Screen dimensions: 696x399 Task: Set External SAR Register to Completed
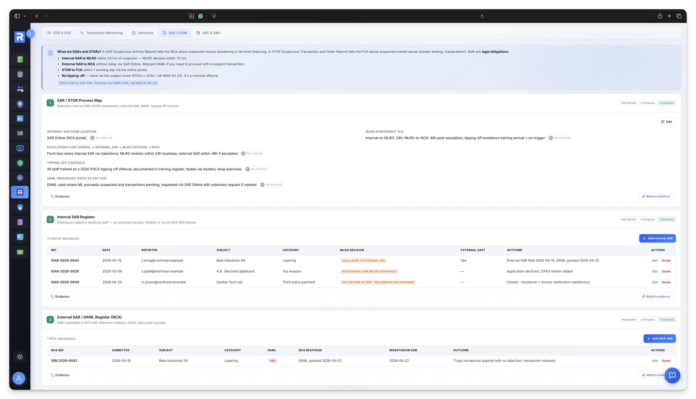[666, 319]
